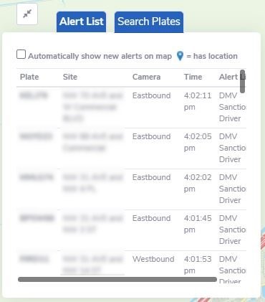Select the alert row at 4:01:45 pm
The width and height of the screenshot is (265, 302).
[x=131, y=230]
